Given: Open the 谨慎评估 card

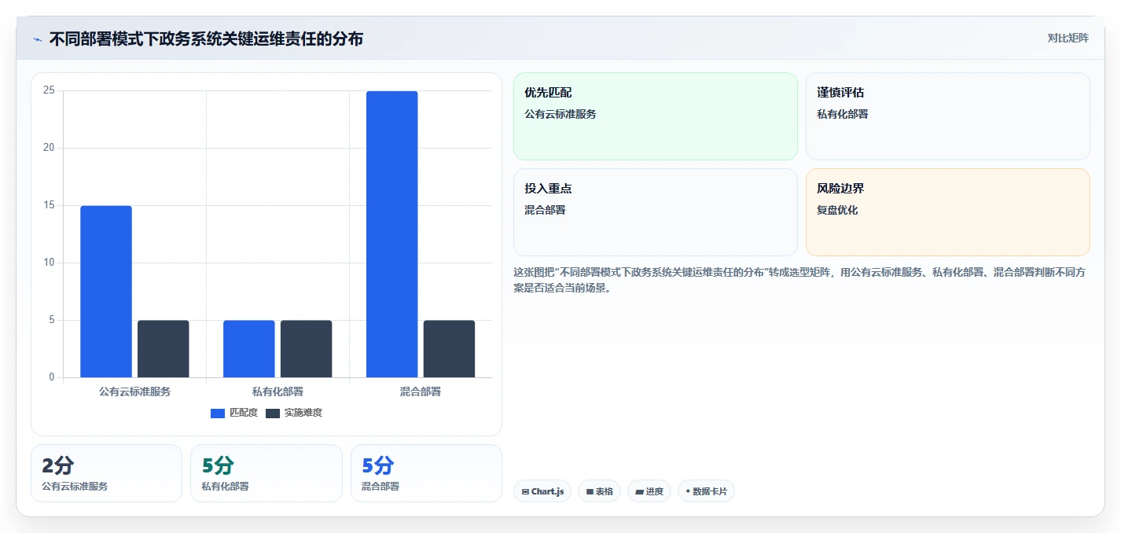Looking at the screenshot, I should [x=948, y=116].
